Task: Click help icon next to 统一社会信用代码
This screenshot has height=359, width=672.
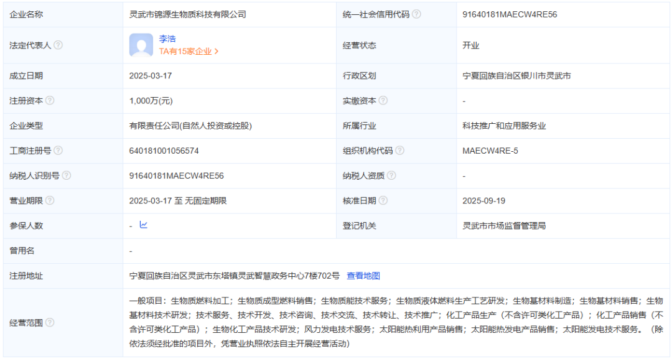Action: [x=416, y=14]
